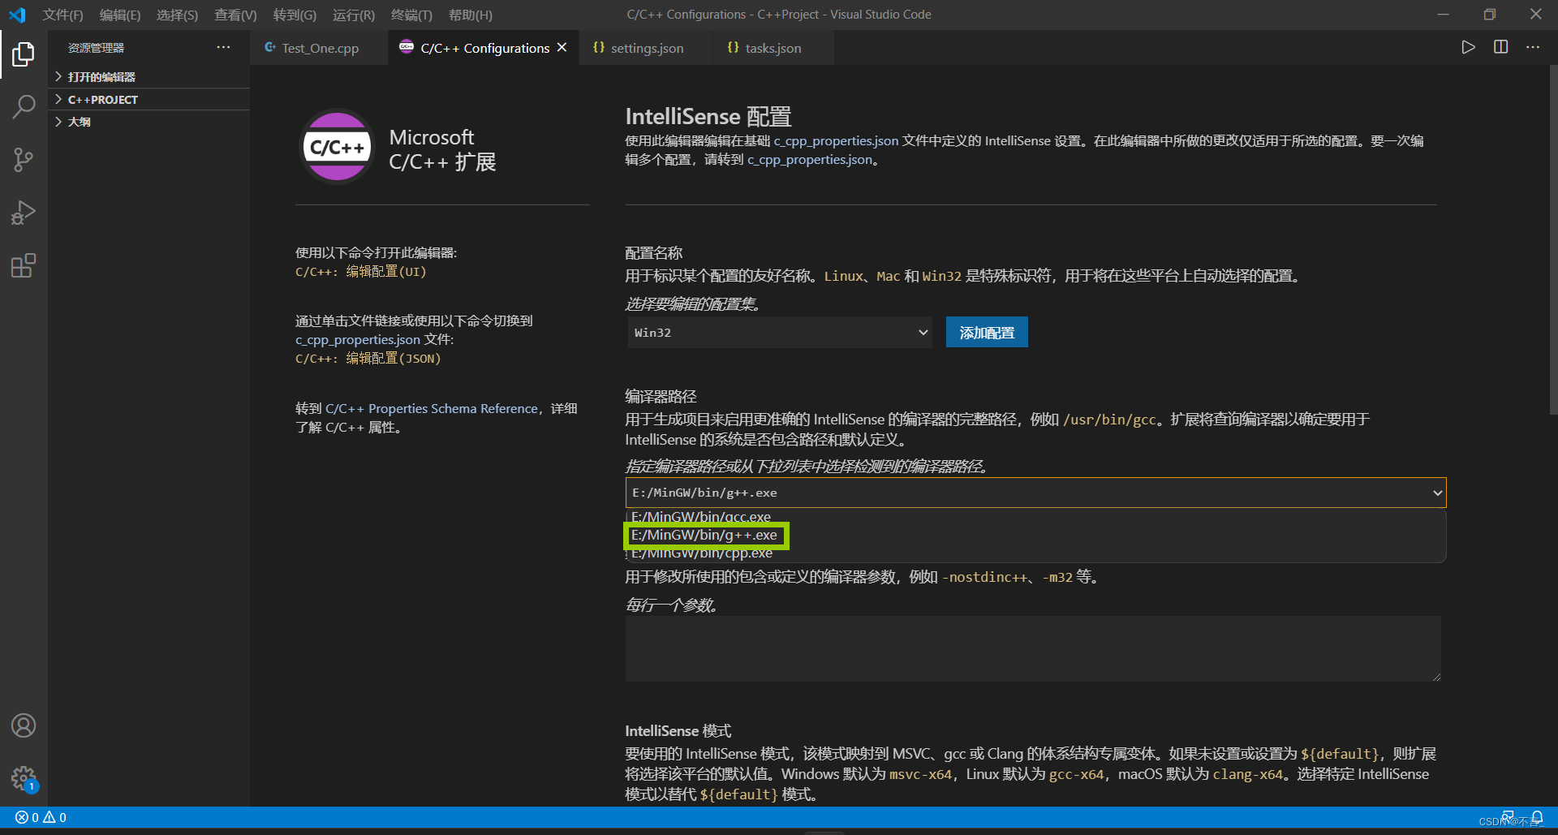
Task: Click the feedback icon in status bar
Action: (x=1508, y=817)
